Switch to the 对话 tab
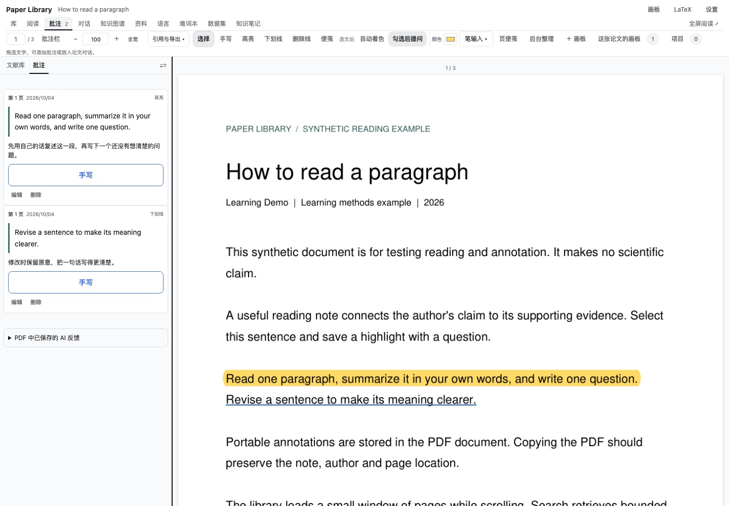The height and width of the screenshot is (506, 729). coord(84,24)
